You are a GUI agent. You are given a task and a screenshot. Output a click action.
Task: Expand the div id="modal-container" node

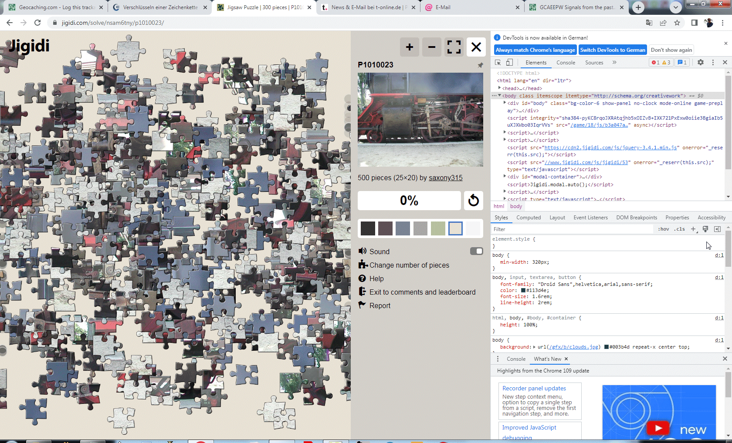(505, 176)
